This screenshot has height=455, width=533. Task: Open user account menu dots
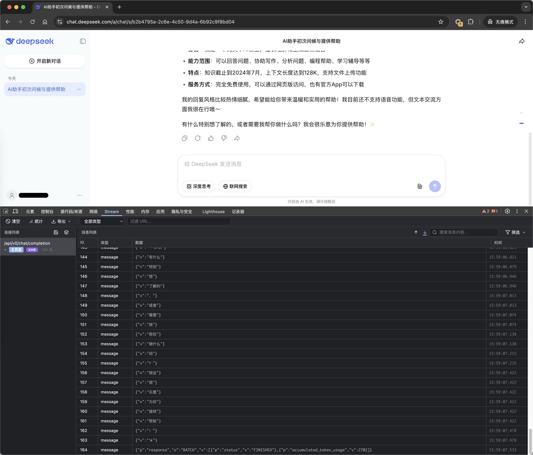(x=79, y=195)
